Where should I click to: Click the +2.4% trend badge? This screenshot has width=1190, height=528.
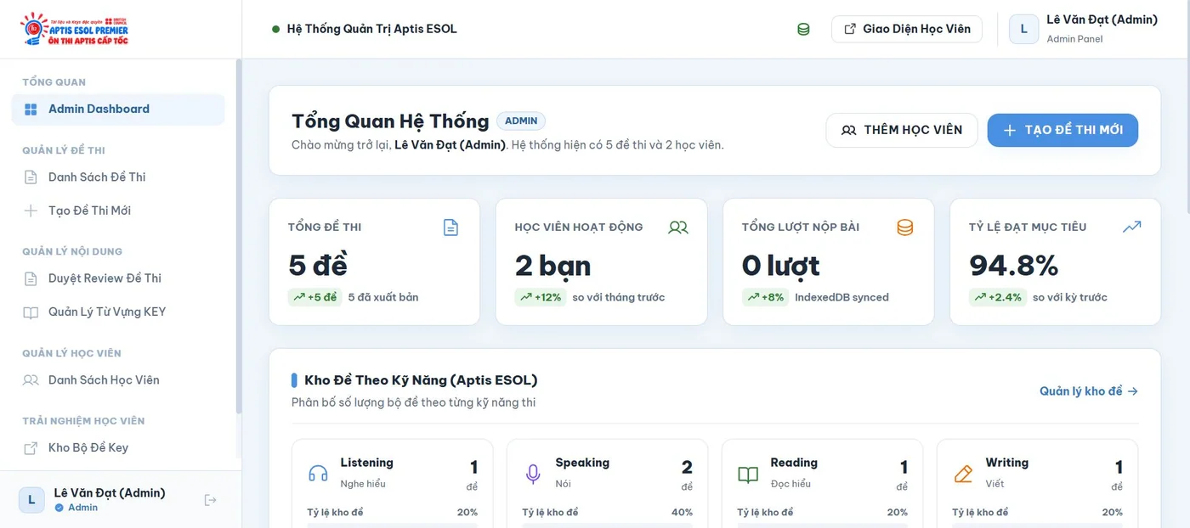pos(998,297)
